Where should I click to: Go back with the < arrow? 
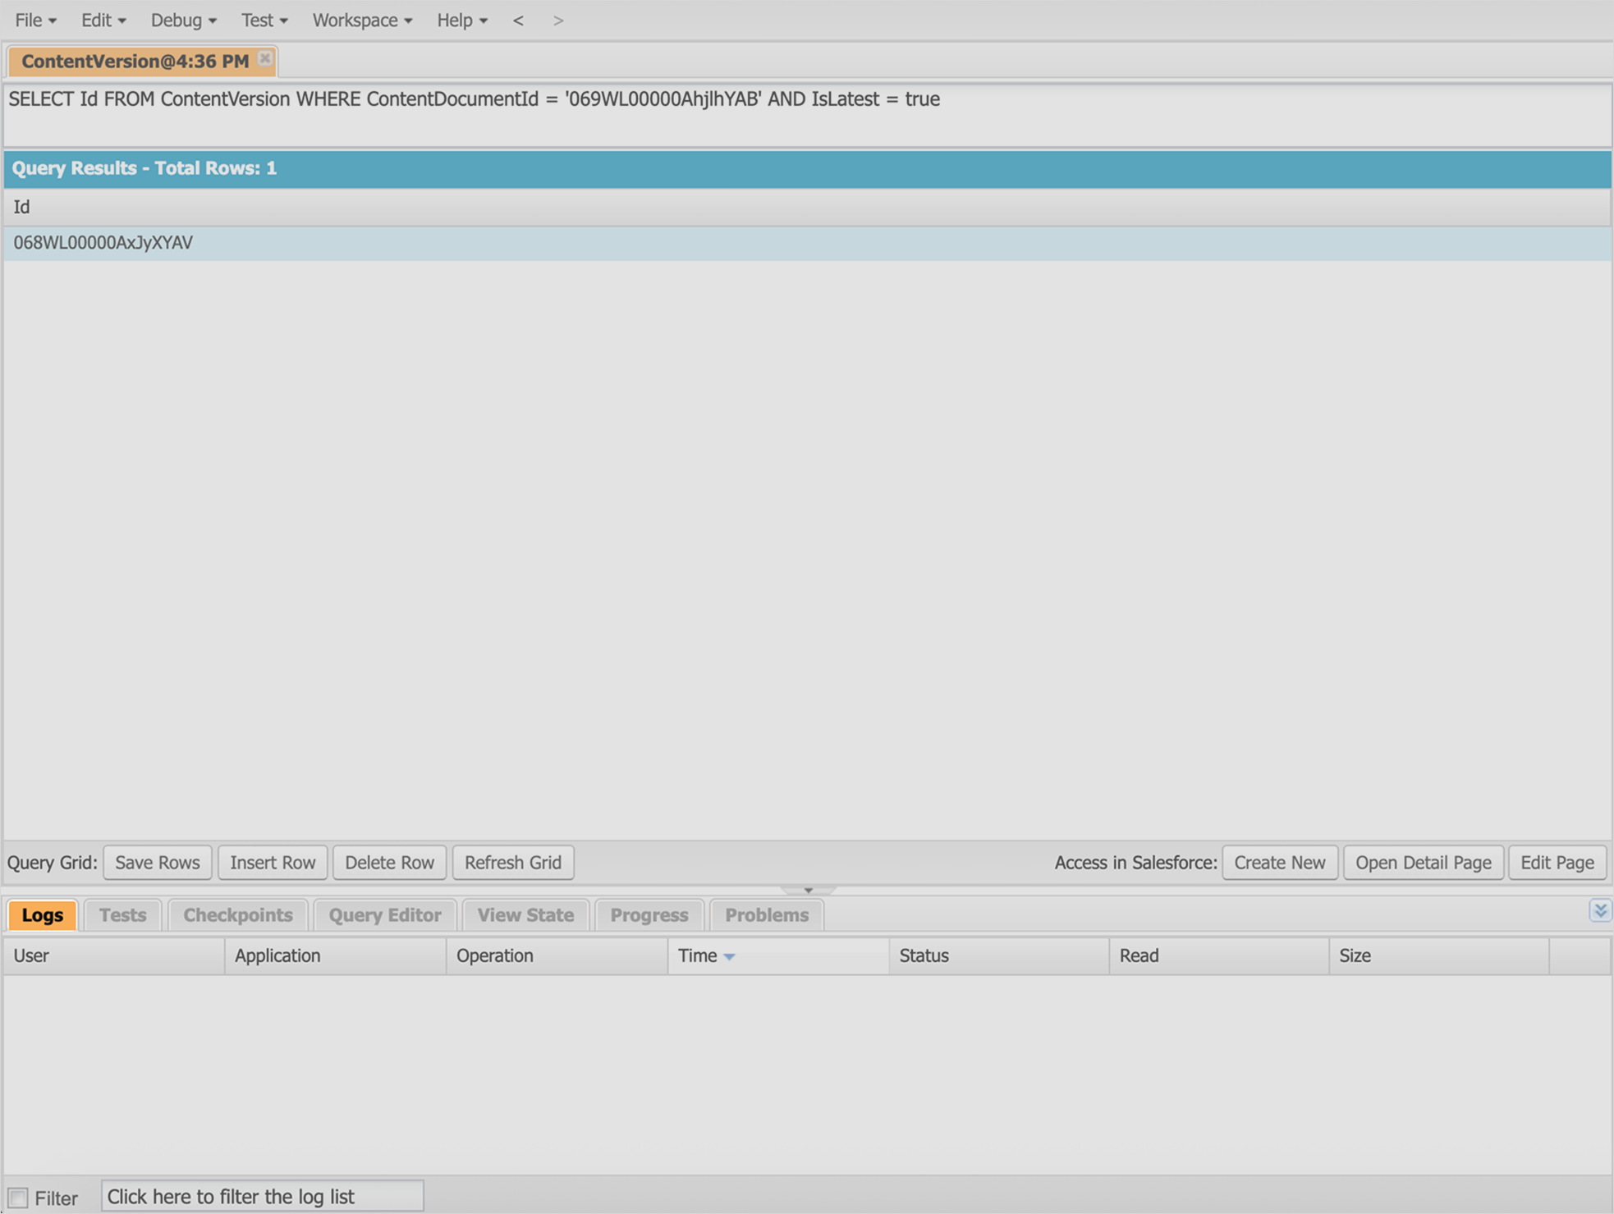tap(518, 21)
